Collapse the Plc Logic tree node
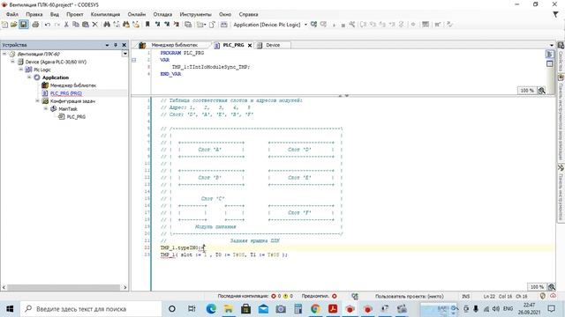The width and height of the screenshot is (565, 317). 21,70
